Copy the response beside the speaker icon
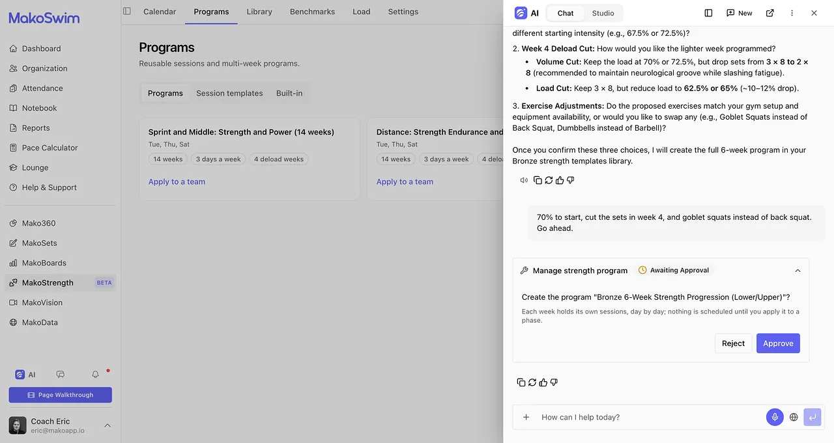The height and width of the screenshot is (443, 834). tap(538, 180)
